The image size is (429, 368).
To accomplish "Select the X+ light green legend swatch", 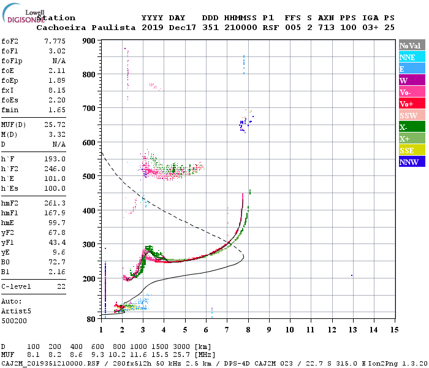I will tap(412, 138).
